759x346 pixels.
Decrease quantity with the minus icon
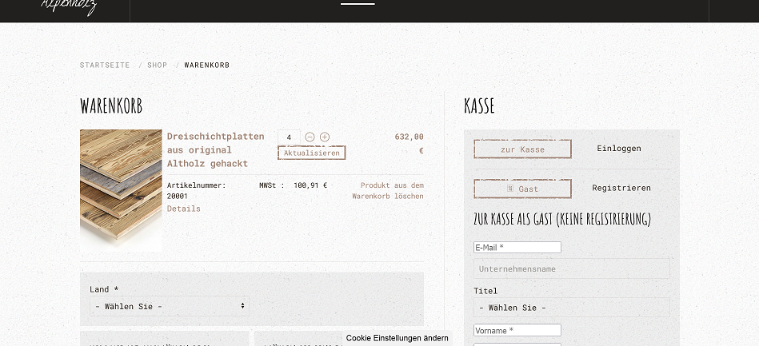[310, 137]
